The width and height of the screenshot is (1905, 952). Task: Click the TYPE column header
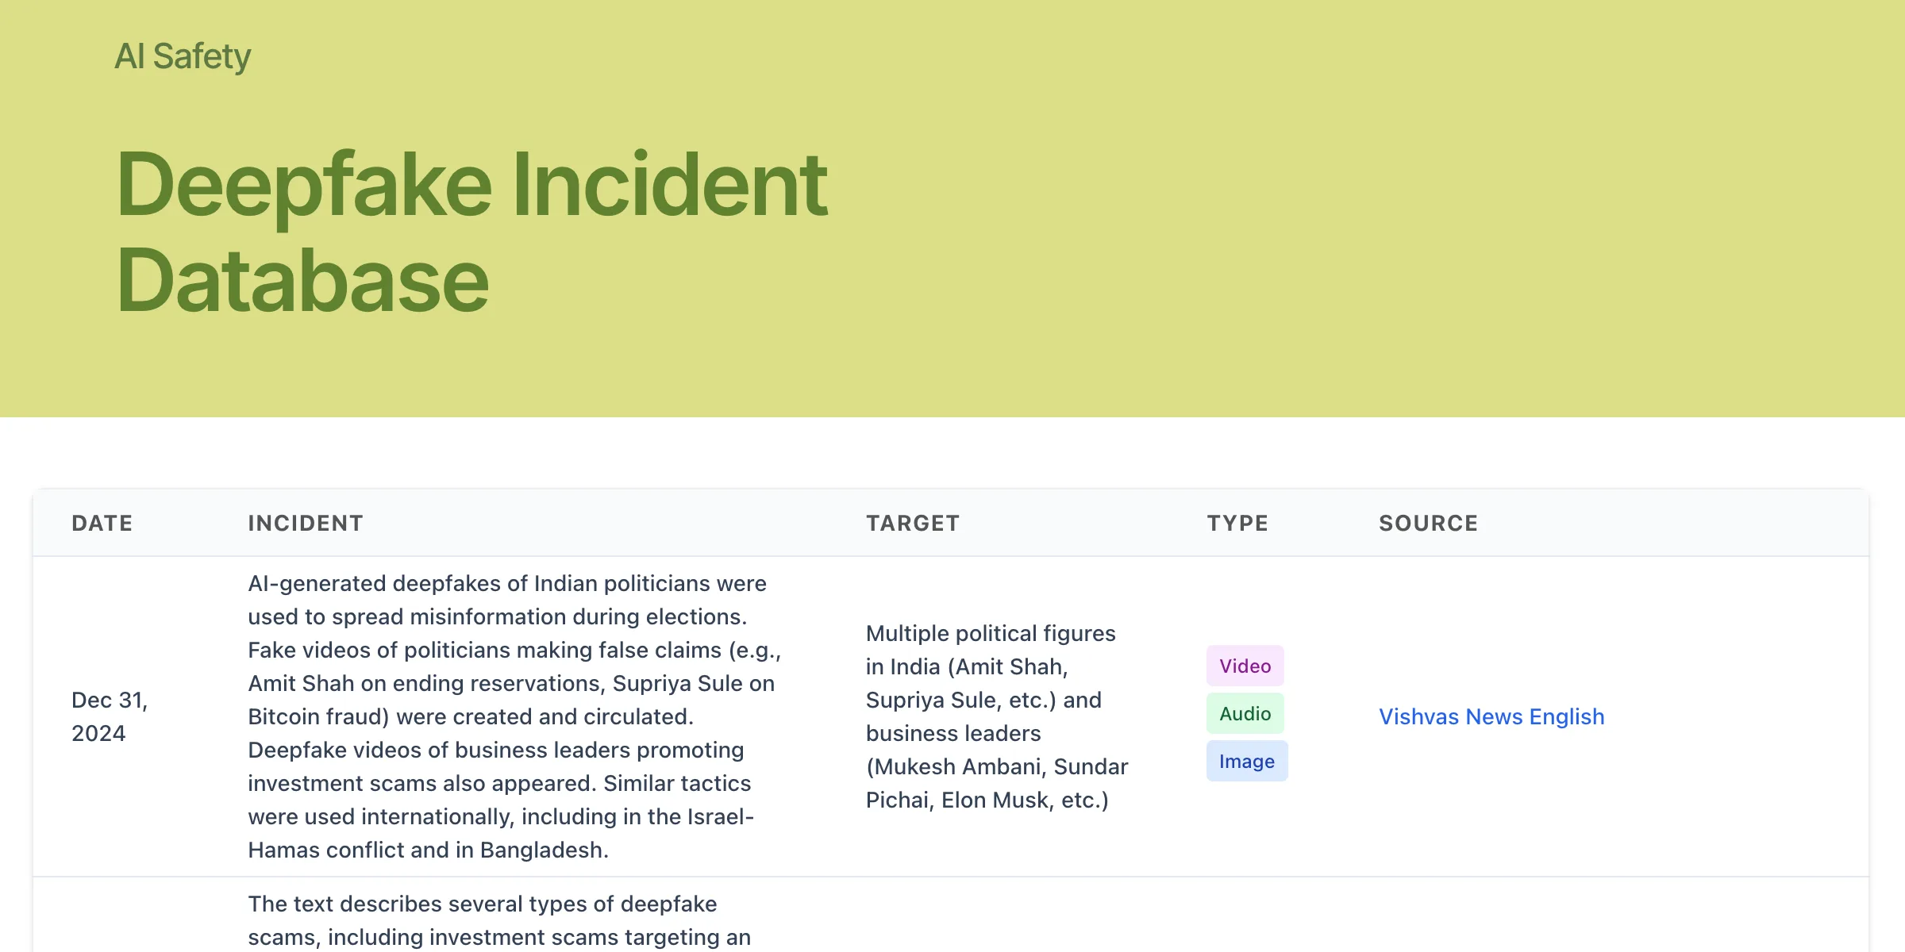coord(1237,523)
